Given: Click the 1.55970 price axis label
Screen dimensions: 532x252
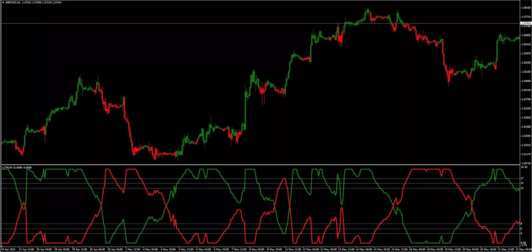Looking at the screenshot, I should click(526, 54).
